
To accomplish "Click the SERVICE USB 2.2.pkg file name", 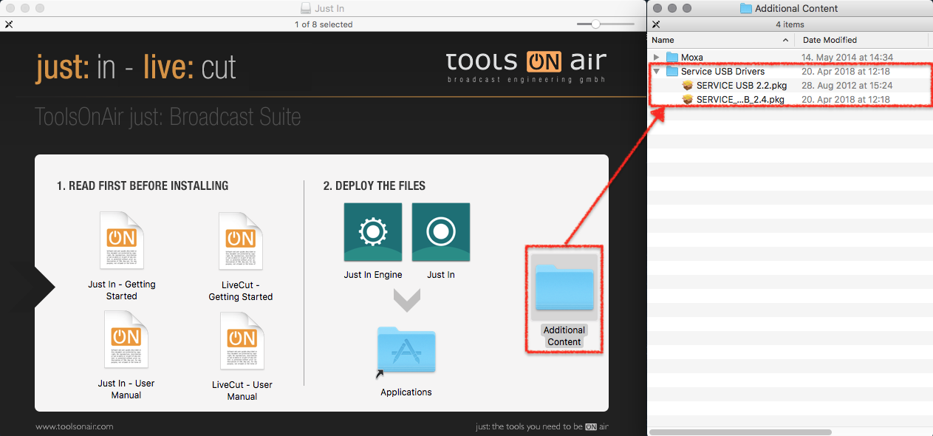I will coord(742,86).
